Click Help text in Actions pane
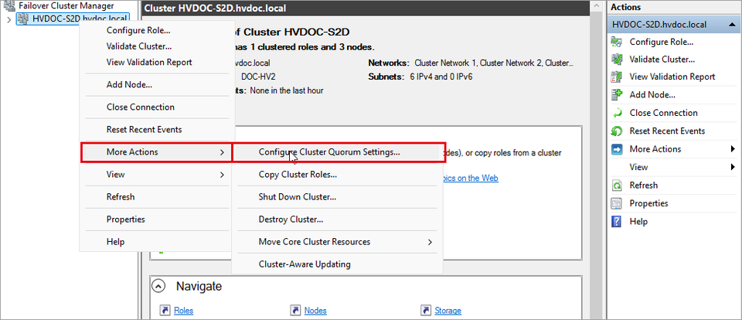Viewport: 742px width, 320px height. click(638, 222)
